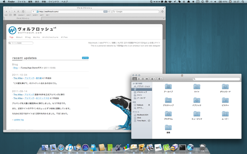The image size is (247, 154).
Task: Open iTunes from the Dock
Action: click(69, 148)
